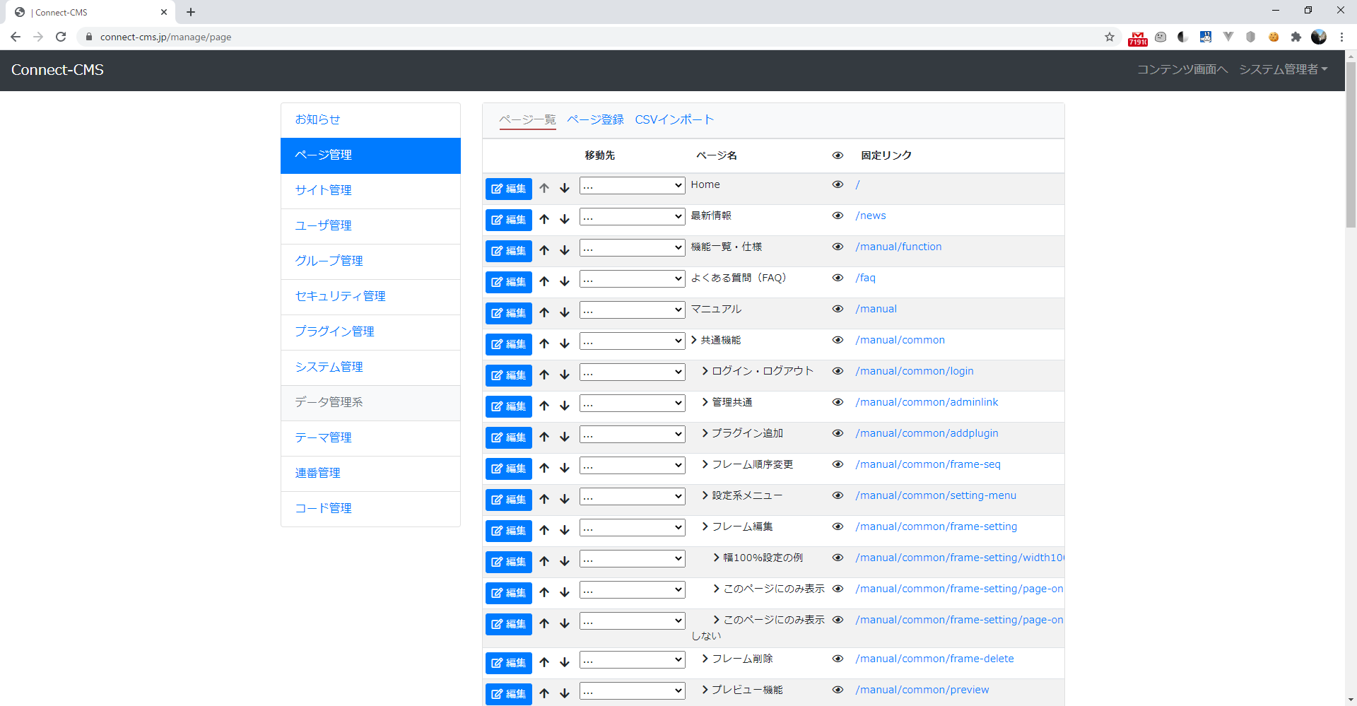The width and height of the screenshot is (1357, 706).
Task: Click the browser reload icon
Action: coord(61,37)
